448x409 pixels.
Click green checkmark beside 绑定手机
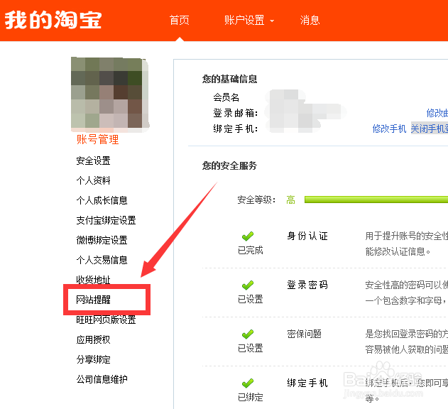[x=248, y=383]
